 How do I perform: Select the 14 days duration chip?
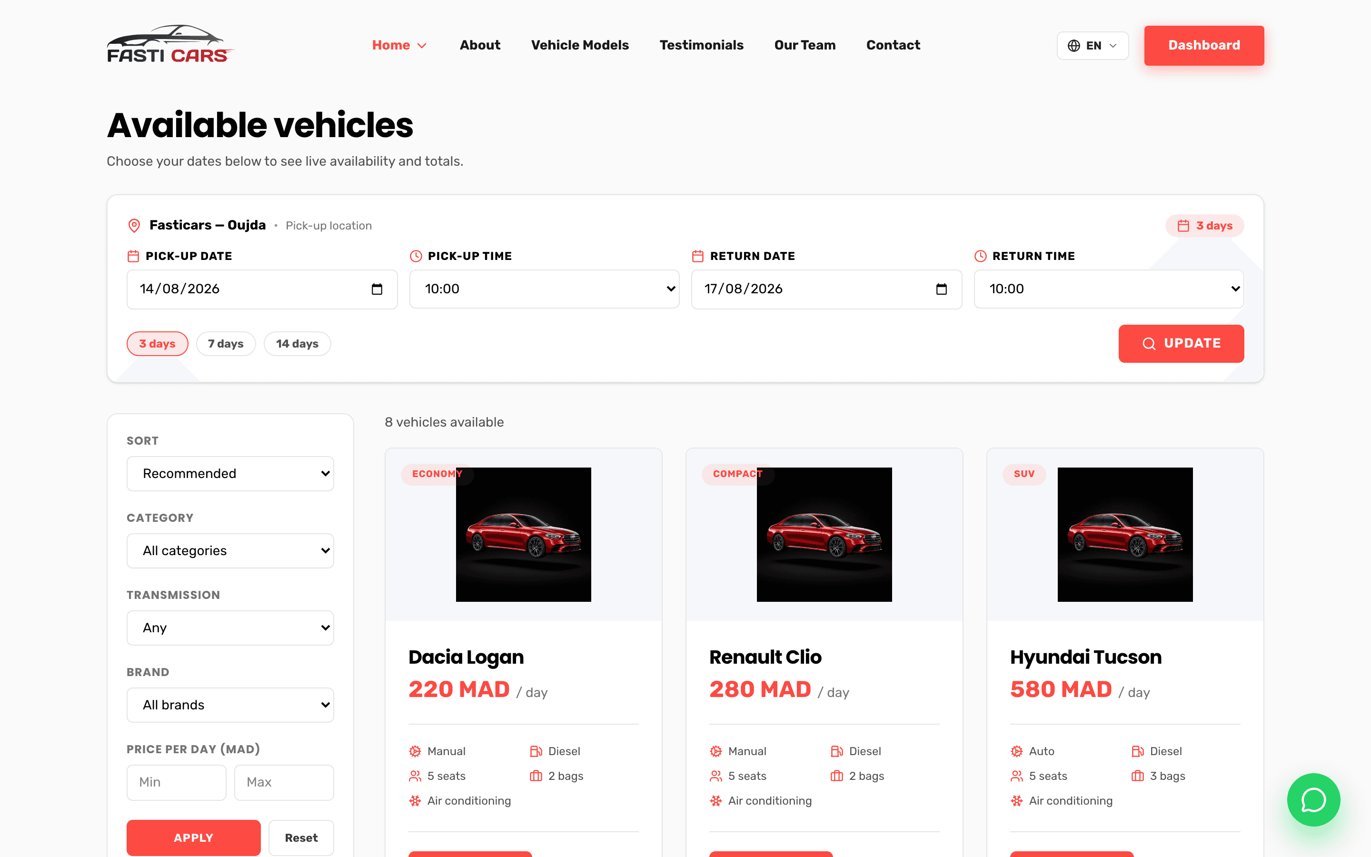(x=297, y=343)
